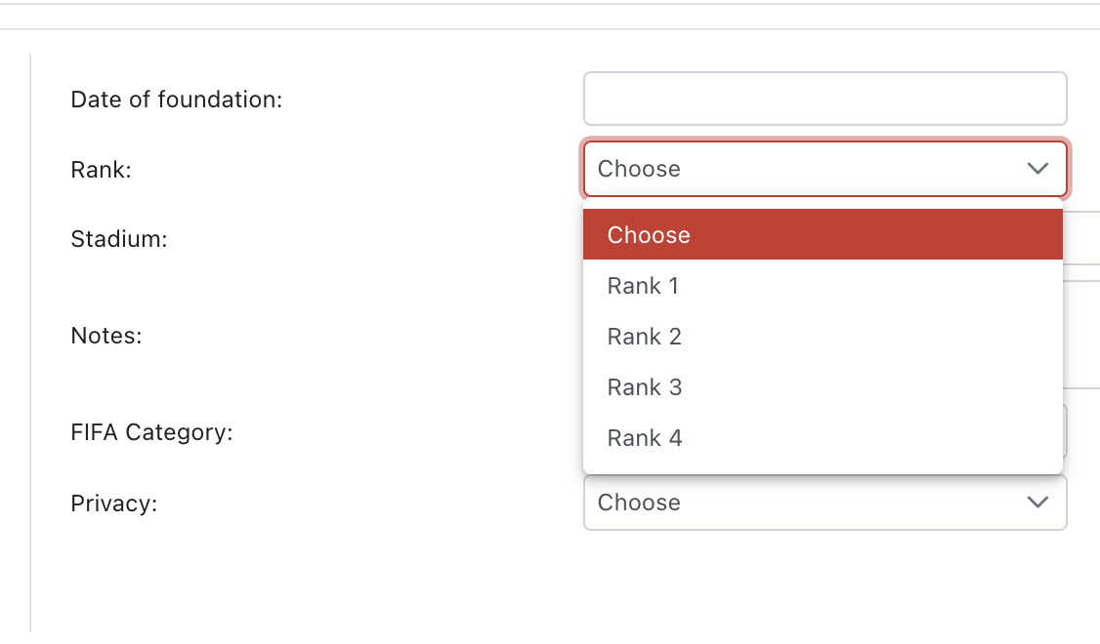The image size is (1100, 644).
Task: Click the FIFA Category label
Action: coord(151,432)
